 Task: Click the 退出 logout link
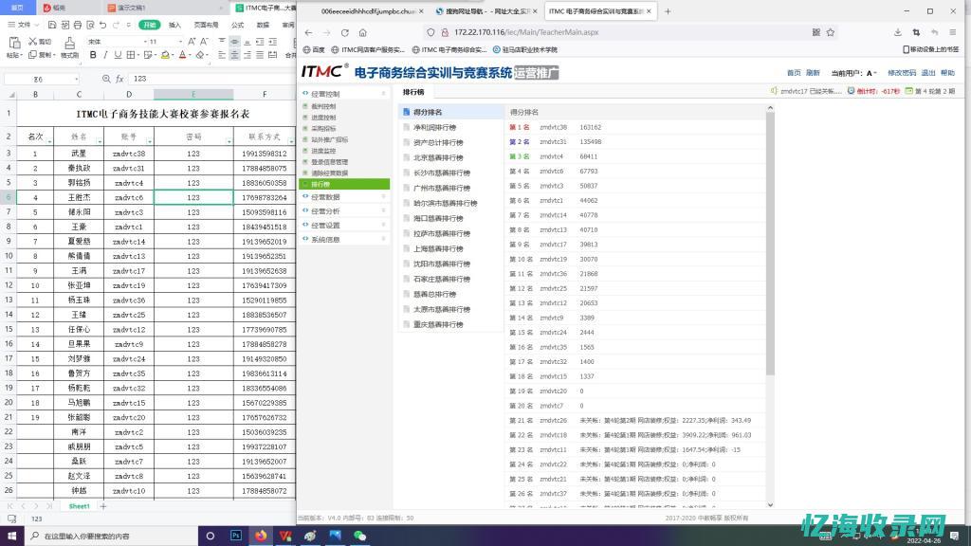pyautogui.click(x=928, y=73)
